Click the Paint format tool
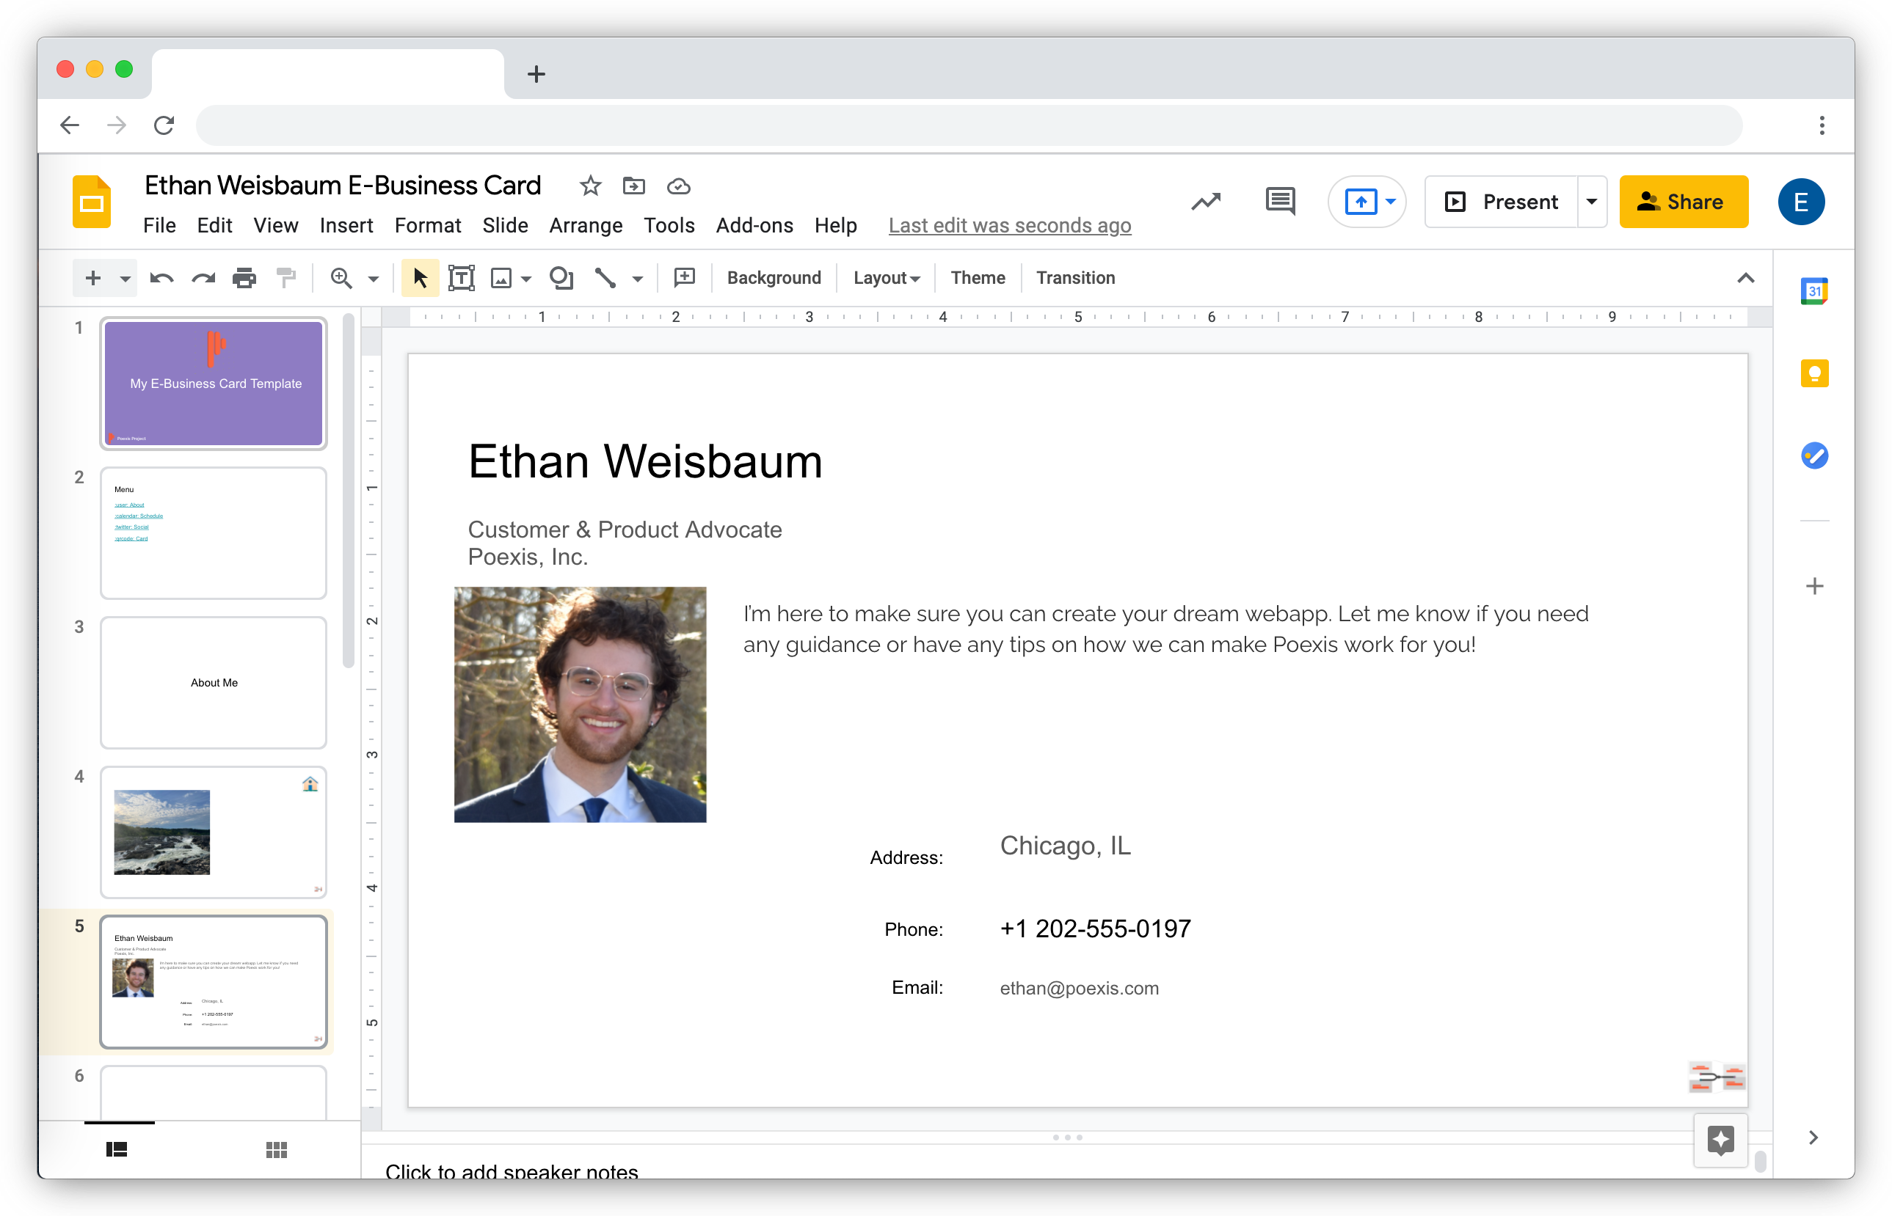1892x1216 pixels. 286,278
